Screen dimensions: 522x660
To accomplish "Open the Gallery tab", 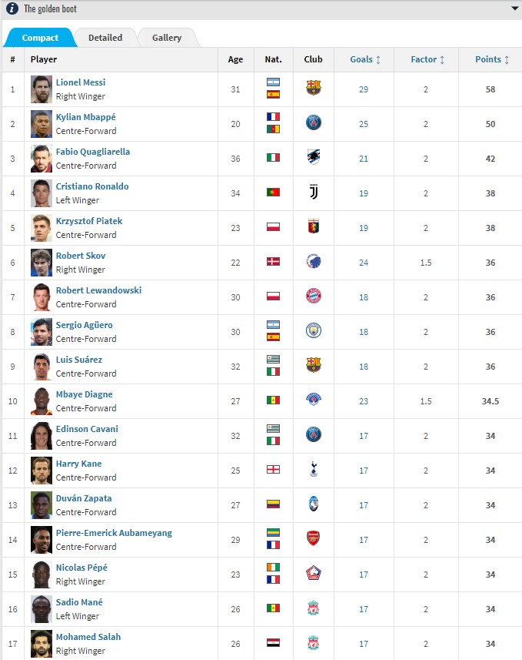I will point(167,38).
